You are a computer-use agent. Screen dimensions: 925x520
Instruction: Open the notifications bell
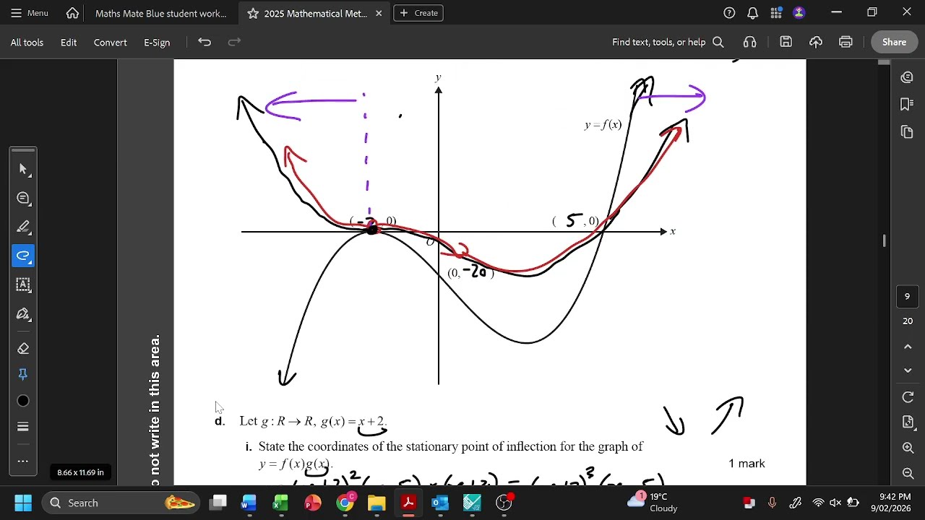click(x=752, y=13)
